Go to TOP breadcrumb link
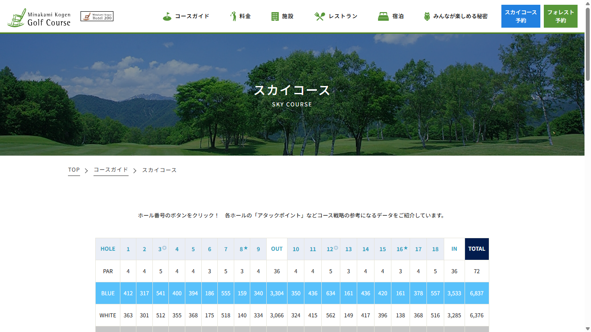This screenshot has height=332, width=591. click(74, 170)
